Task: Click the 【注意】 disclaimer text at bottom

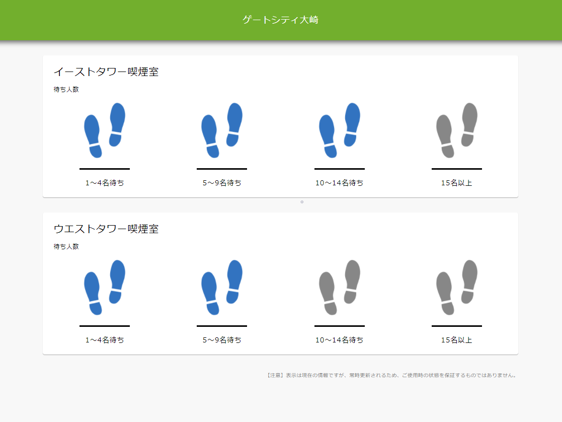Action: (x=391, y=375)
